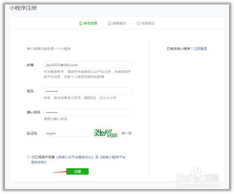This screenshot has height=194, width=234.
Task: Click the captcha image NwYm
Action: [x=106, y=133]
